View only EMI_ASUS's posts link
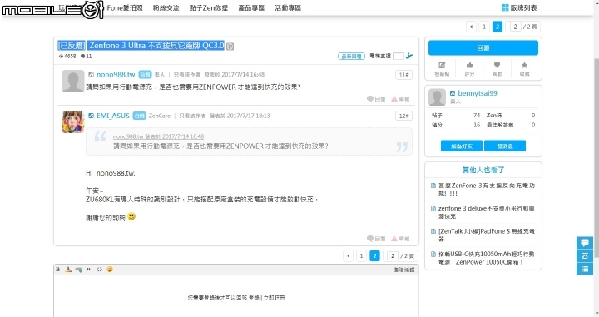Image resolution: width=599 pixels, height=317 pixels. [192, 116]
